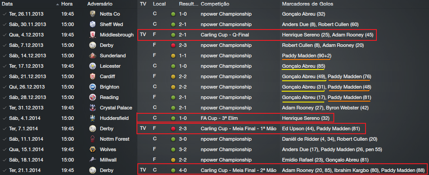The image size is (429, 175).
Task: Click the Marcadores de Golos column header
Action: pyautogui.click(x=309, y=4)
